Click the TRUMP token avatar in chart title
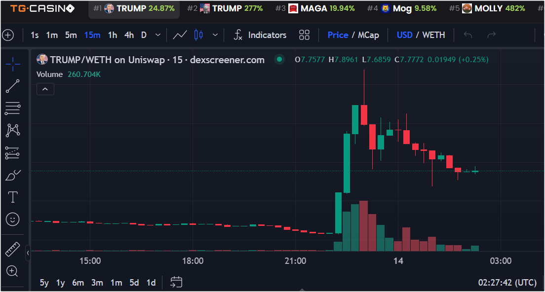This screenshot has height=292, width=545. (x=42, y=59)
